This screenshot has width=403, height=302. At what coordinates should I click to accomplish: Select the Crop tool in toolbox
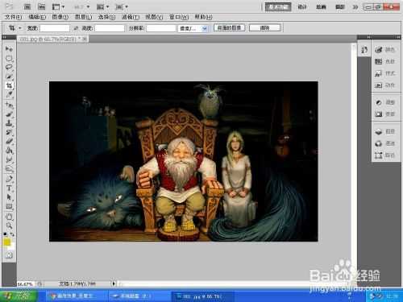[x=10, y=85]
